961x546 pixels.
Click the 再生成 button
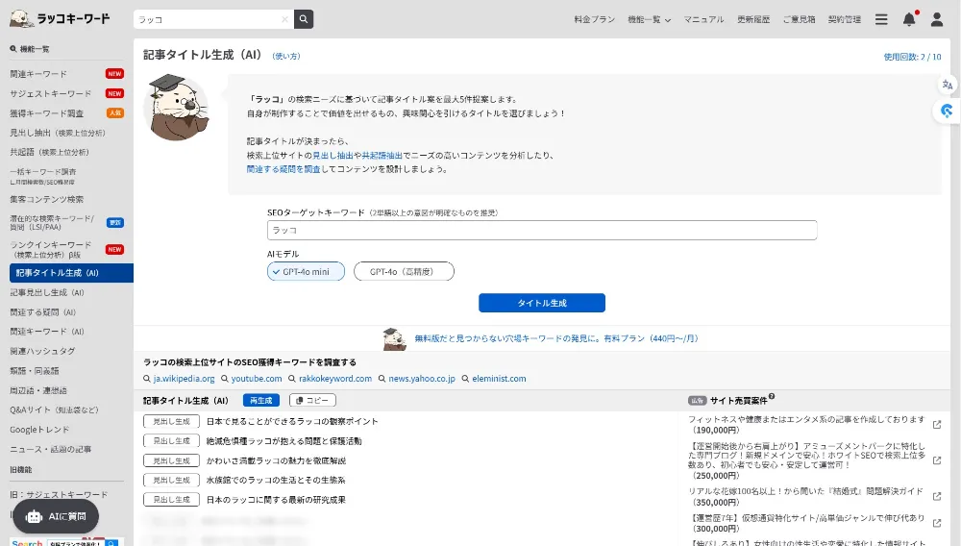tap(261, 400)
